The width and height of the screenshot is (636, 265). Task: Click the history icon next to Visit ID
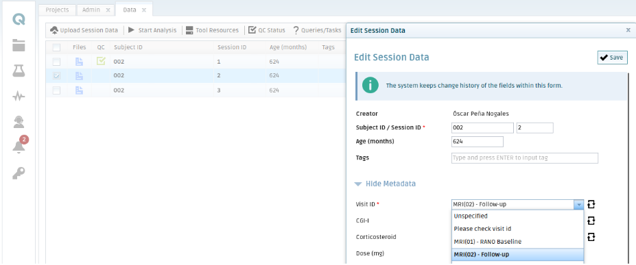pos(591,204)
